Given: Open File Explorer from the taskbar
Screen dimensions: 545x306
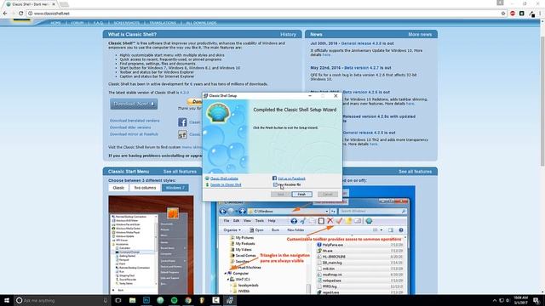Looking at the screenshot, I should tap(132, 300).
